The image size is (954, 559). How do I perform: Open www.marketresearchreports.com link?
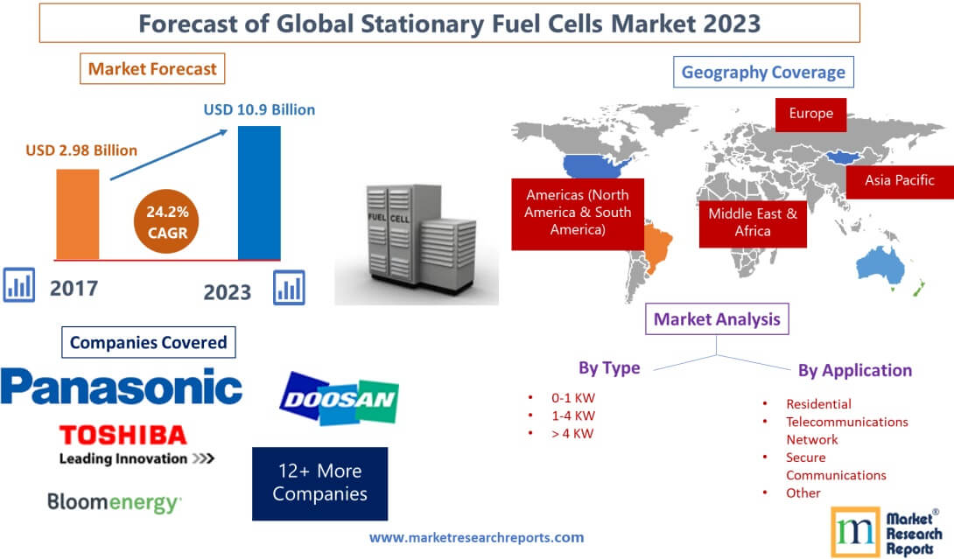pos(477,537)
